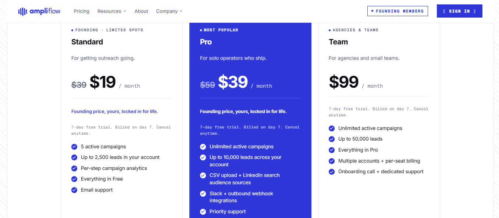Screen dimensions: 499x218
Task: Open the About nav link
Action: pos(141,11)
